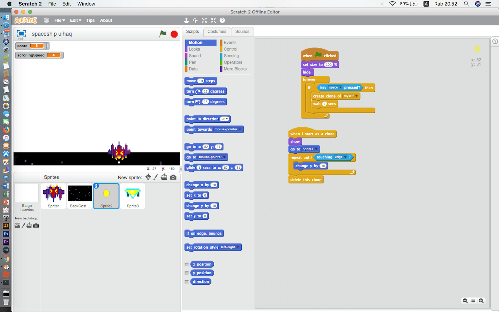The image size is (499, 312).
Task: Click the shrink sprite tool
Action: click(213, 20)
